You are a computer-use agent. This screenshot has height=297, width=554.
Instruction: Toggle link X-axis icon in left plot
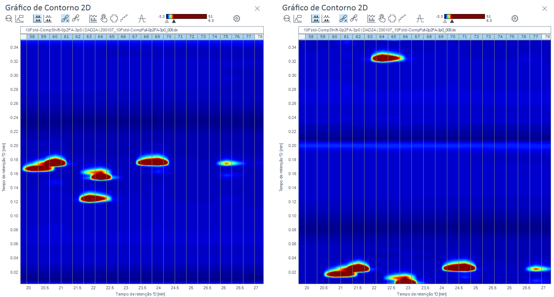(x=65, y=18)
